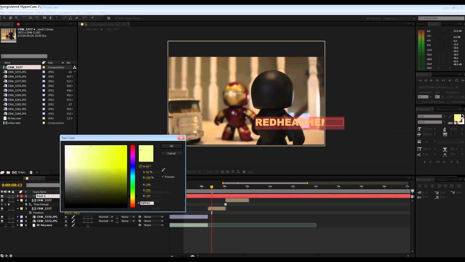465x262 pixels.
Task: Click the 0:00:08:13 current time display
Action: (x=12, y=185)
